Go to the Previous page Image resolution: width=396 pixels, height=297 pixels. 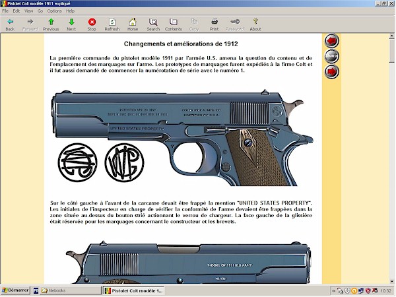(x=51, y=24)
